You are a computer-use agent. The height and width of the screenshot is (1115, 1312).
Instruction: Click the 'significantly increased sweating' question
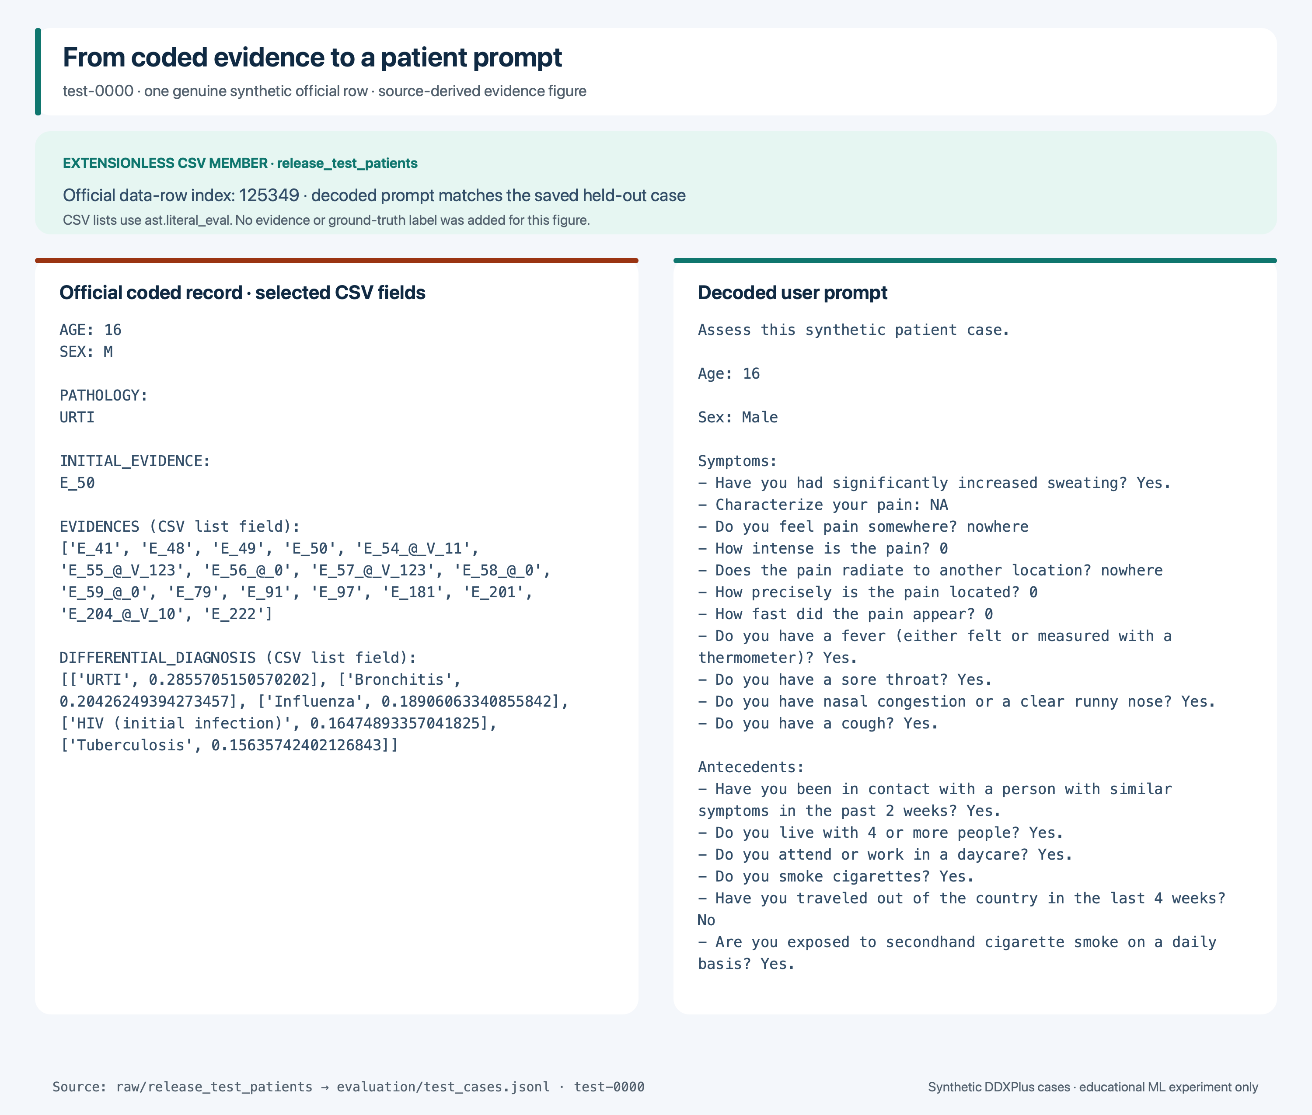[935, 483]
